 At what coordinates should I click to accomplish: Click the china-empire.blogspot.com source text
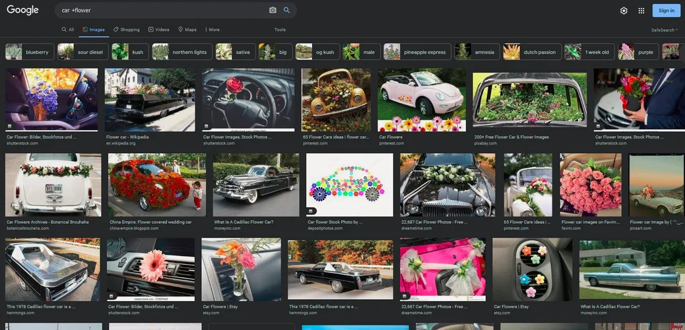[134, 228]
